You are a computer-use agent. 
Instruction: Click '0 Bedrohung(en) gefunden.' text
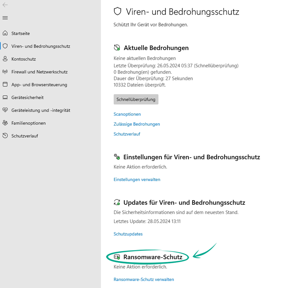(x=143, y=72)
